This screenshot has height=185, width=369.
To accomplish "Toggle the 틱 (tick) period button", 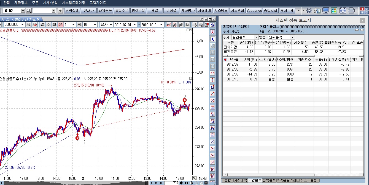I will pos(79,25).
